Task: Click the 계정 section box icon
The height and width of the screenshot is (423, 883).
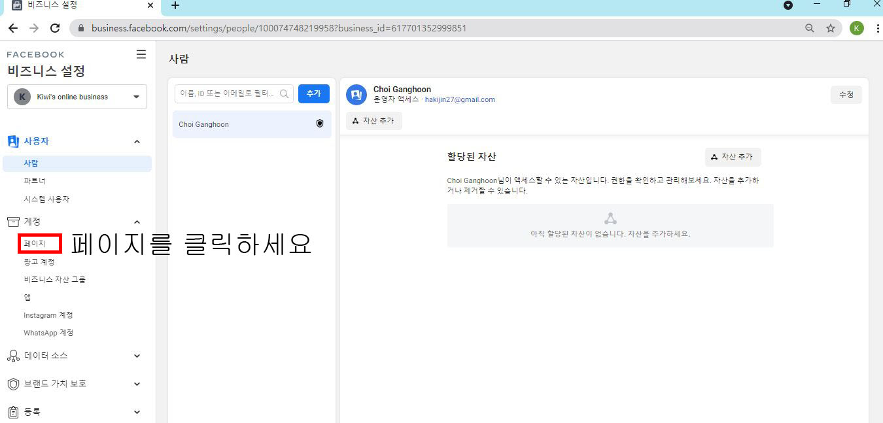Action: (13, 222)
